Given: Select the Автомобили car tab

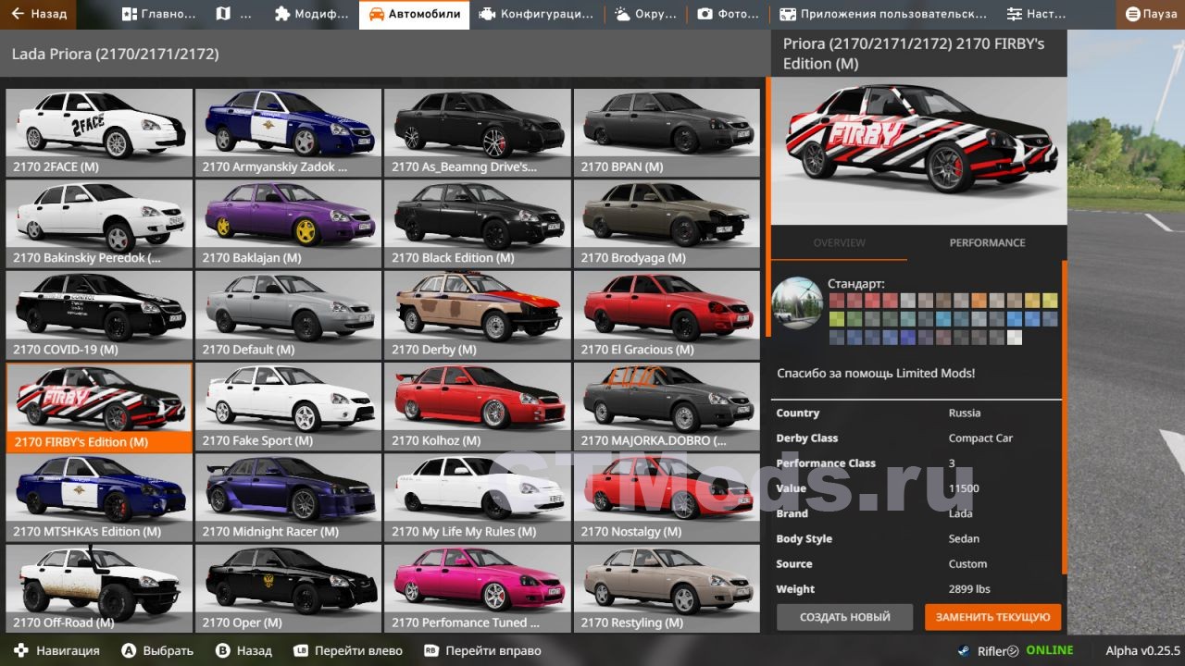Looking at the screenshot, I should pyautogui.click(x=414, y=14).
